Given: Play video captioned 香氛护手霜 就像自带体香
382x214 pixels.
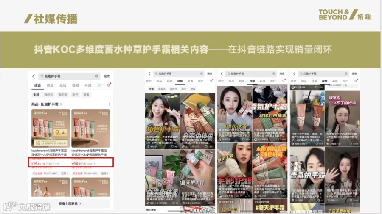Looking at the screenshot, I should point(270,113).
